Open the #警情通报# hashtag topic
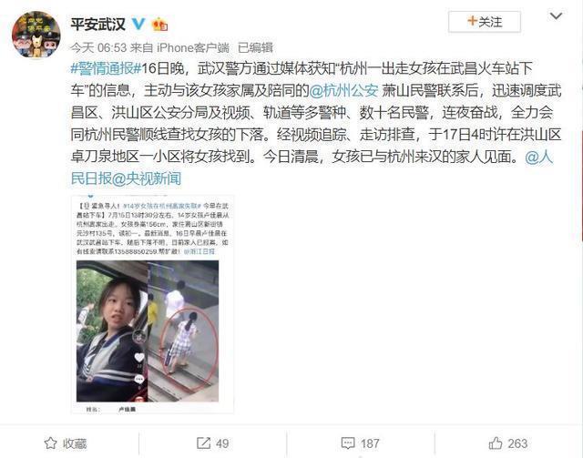 (x=106, y=68)
